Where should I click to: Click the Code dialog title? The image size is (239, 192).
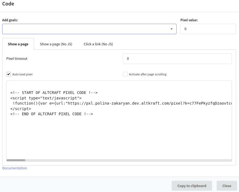pyautogui.click(x=8, y=4)
